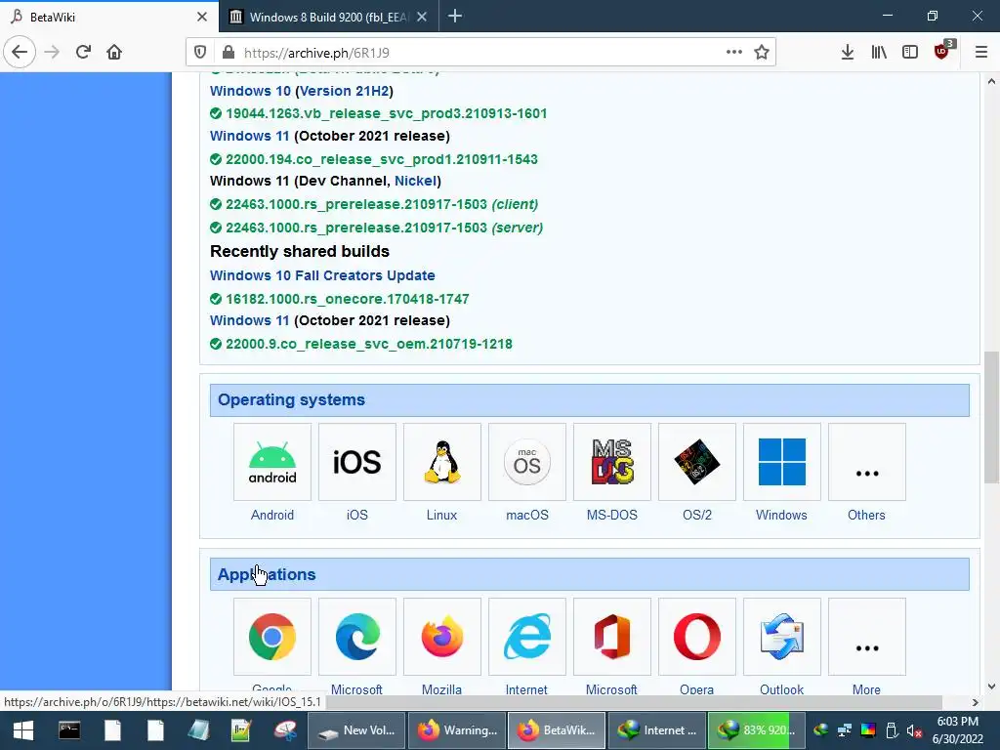
Task: Open the uBlock Origin extension icon
Action: pyautogui.click(x=942, y=51)
